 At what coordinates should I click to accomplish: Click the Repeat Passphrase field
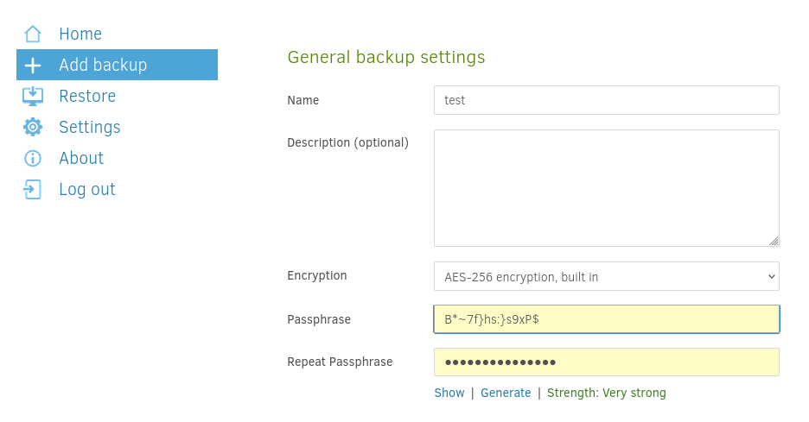(x=606, y=362)
